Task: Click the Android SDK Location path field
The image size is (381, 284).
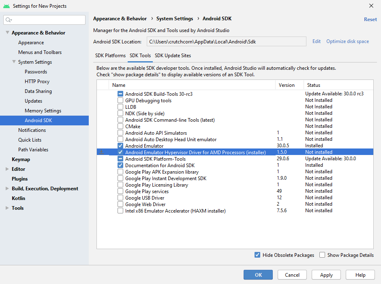Action: 227,41
